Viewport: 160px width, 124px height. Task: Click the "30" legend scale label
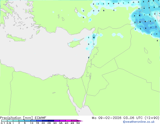click(55, 123)
